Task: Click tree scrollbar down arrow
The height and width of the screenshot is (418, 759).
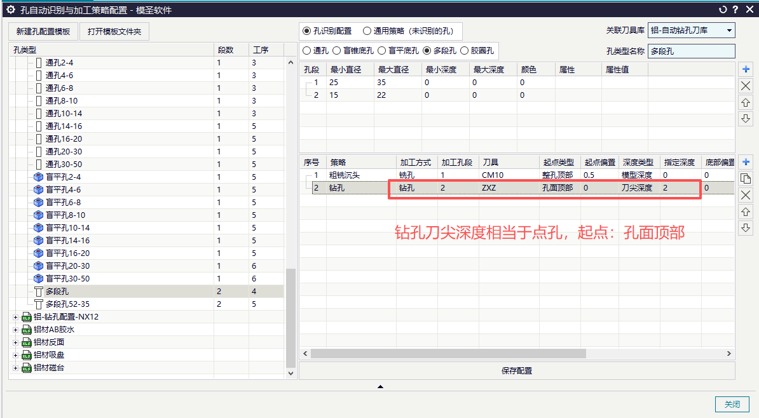Action: 291,373
